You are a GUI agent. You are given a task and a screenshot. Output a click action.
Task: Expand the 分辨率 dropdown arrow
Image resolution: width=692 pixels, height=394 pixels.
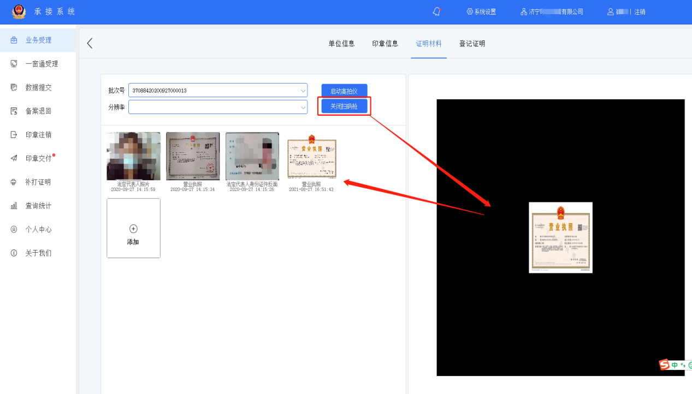click(303, 108)
